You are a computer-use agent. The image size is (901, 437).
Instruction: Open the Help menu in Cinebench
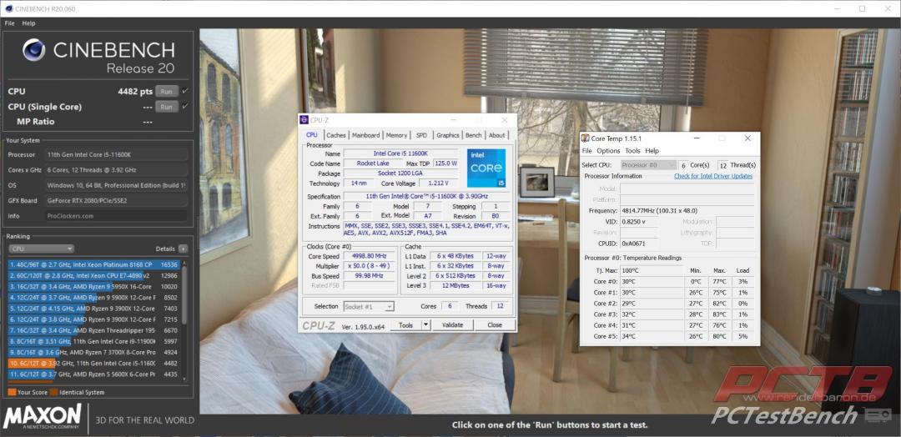(28, 23)
